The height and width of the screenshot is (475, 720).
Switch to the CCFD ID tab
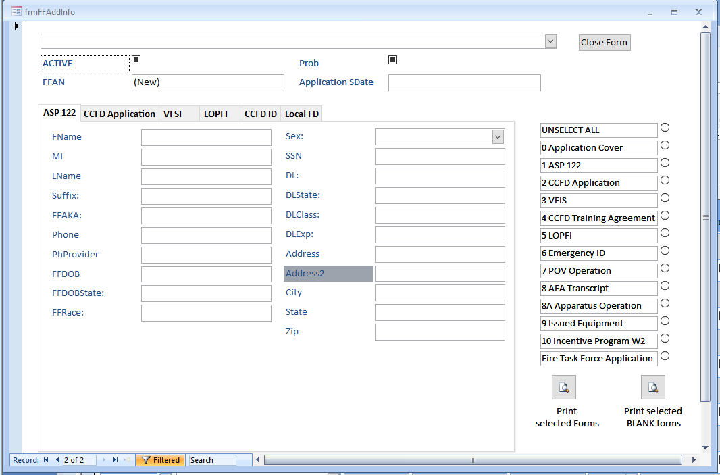[260, 114]
